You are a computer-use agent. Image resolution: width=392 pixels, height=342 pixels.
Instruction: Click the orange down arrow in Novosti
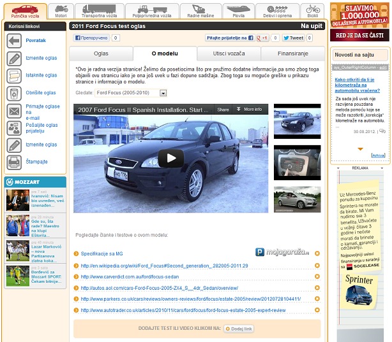click(x=360, y=149)
